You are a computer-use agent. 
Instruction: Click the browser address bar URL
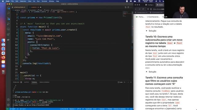click(x=158, y=9)
